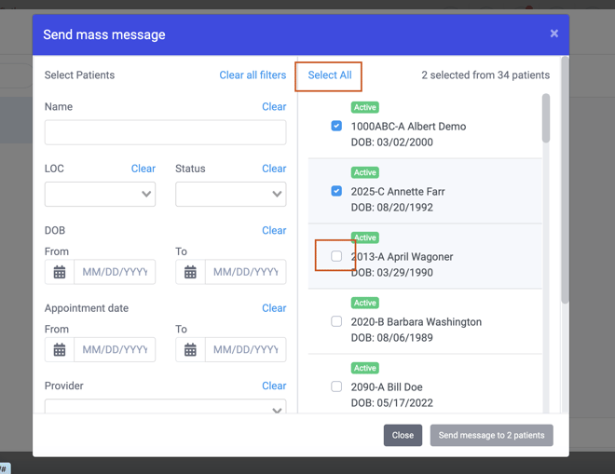Open DOB To calendar picker icon
Viewport: 615px width, 474px height.
tap(190, 272)
